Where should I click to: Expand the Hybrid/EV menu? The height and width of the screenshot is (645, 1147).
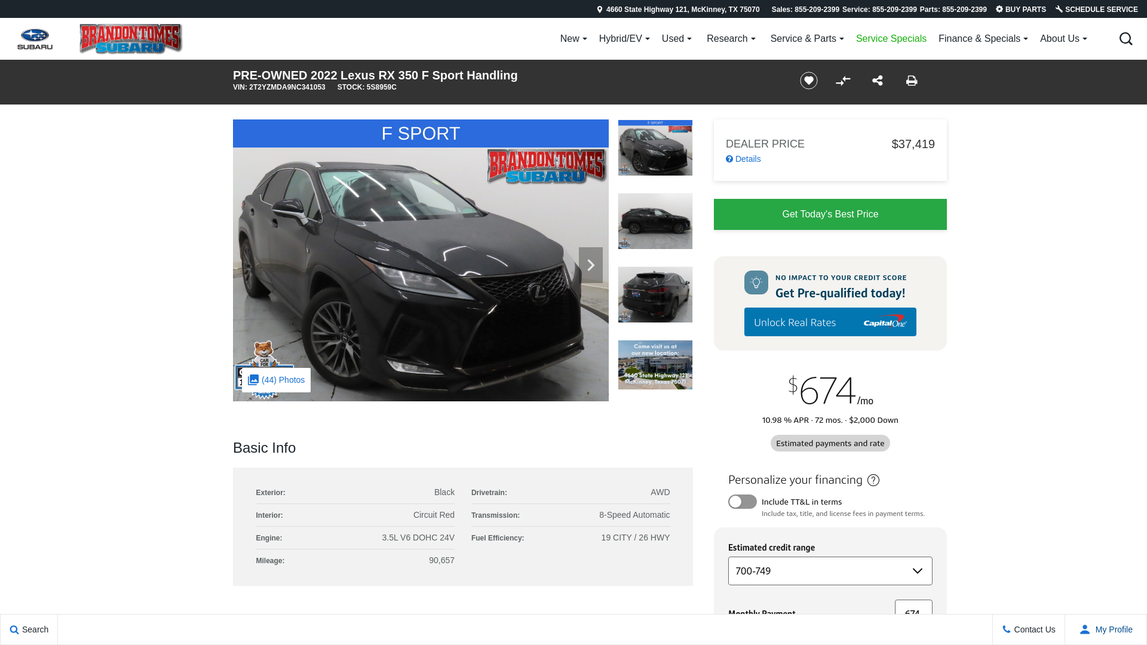tap(624, 39)
